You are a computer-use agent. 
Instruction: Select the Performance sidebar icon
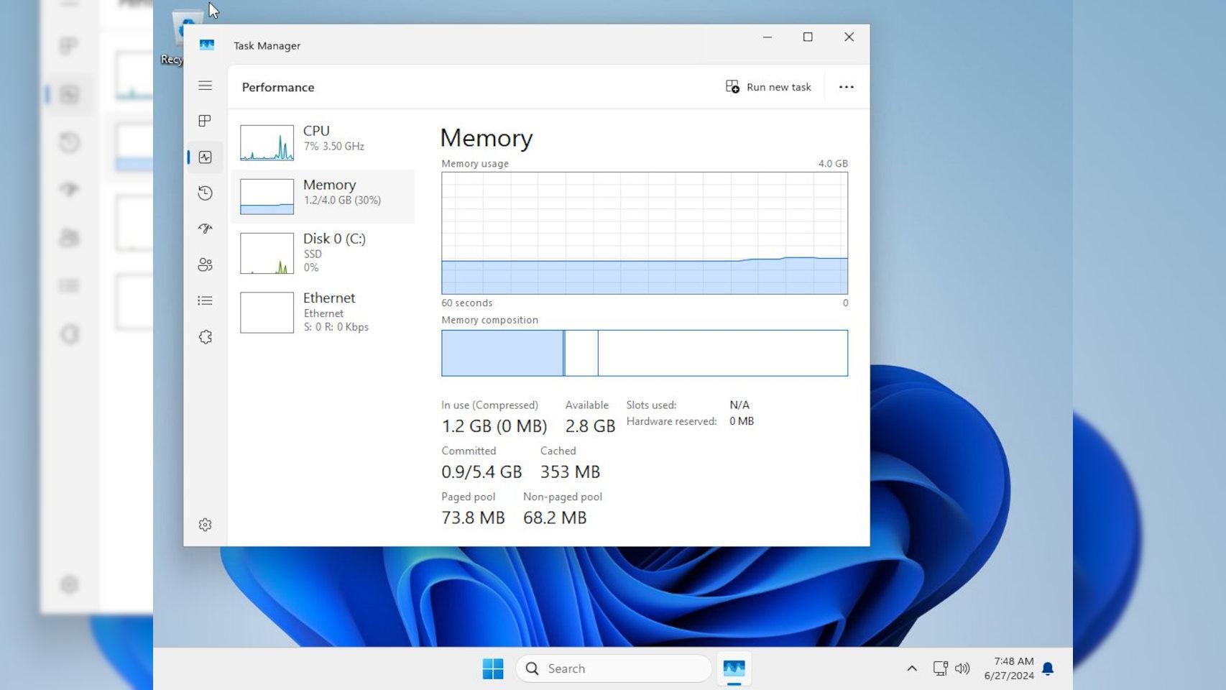pos(206,157)
